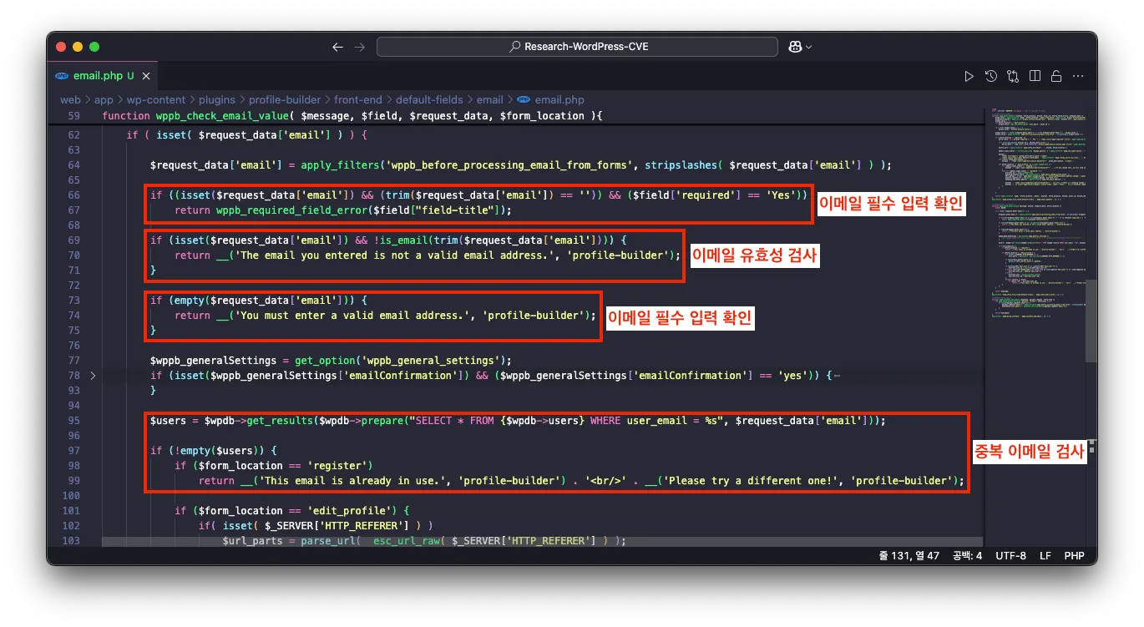Click the cursor position '줄 131, 열 47'

(909, 555)
